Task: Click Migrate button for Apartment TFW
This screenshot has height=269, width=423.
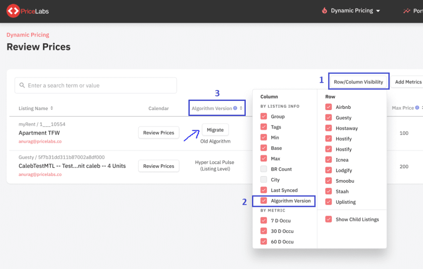Action: tap(215, 130)
